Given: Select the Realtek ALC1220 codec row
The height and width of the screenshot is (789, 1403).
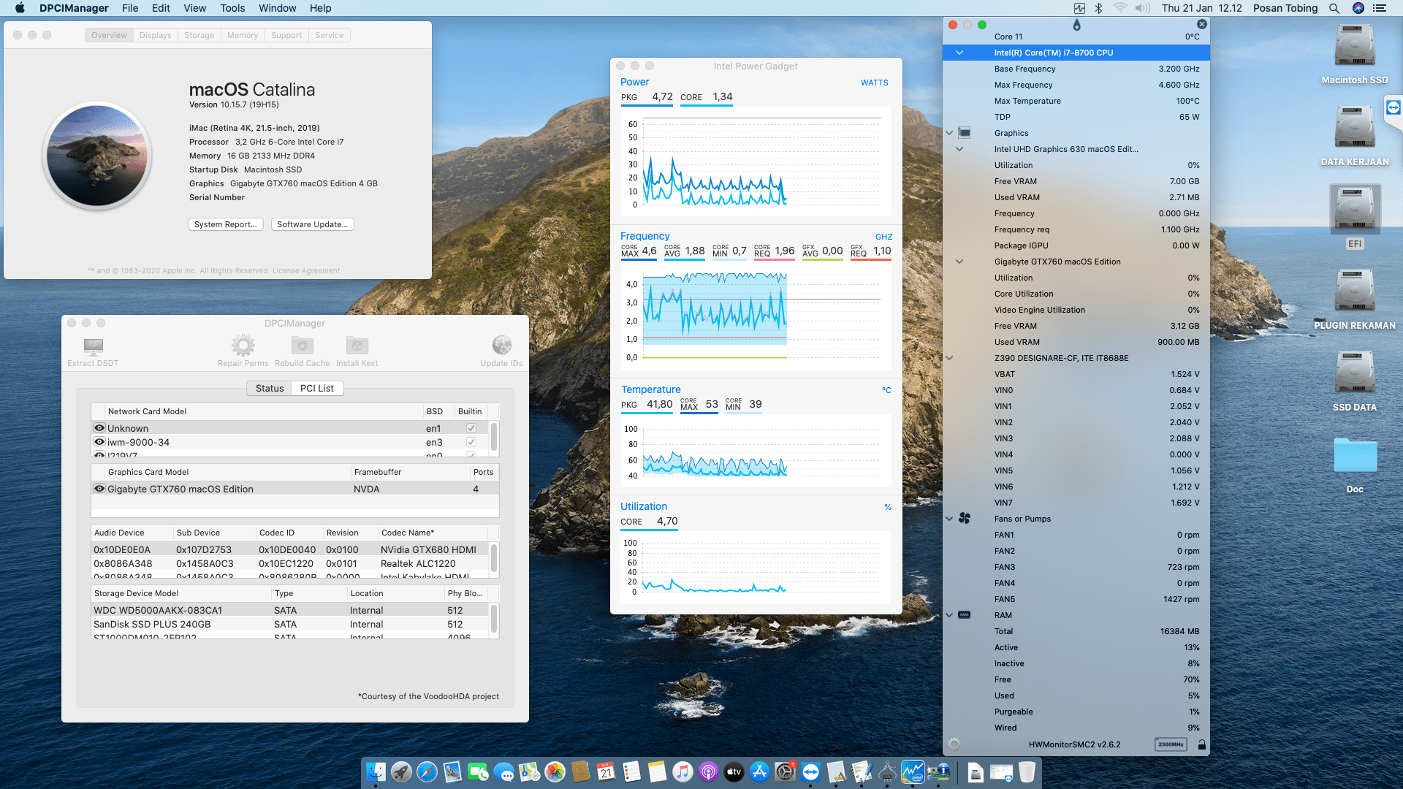Looking at the screenshot, I should click(x=291, y=563).
